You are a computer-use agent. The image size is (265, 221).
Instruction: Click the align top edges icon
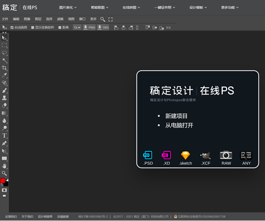point(148,27)
